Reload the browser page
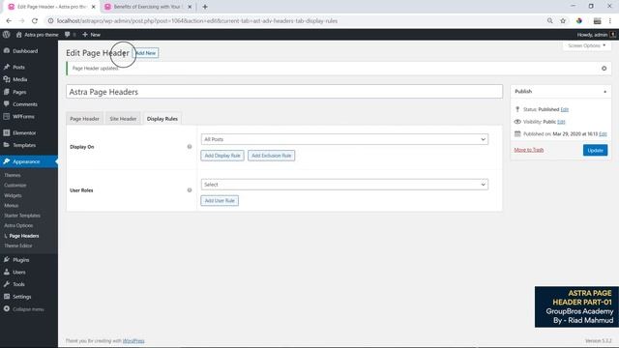The width and height of the screenshot is (619, 348). [35, 21]
